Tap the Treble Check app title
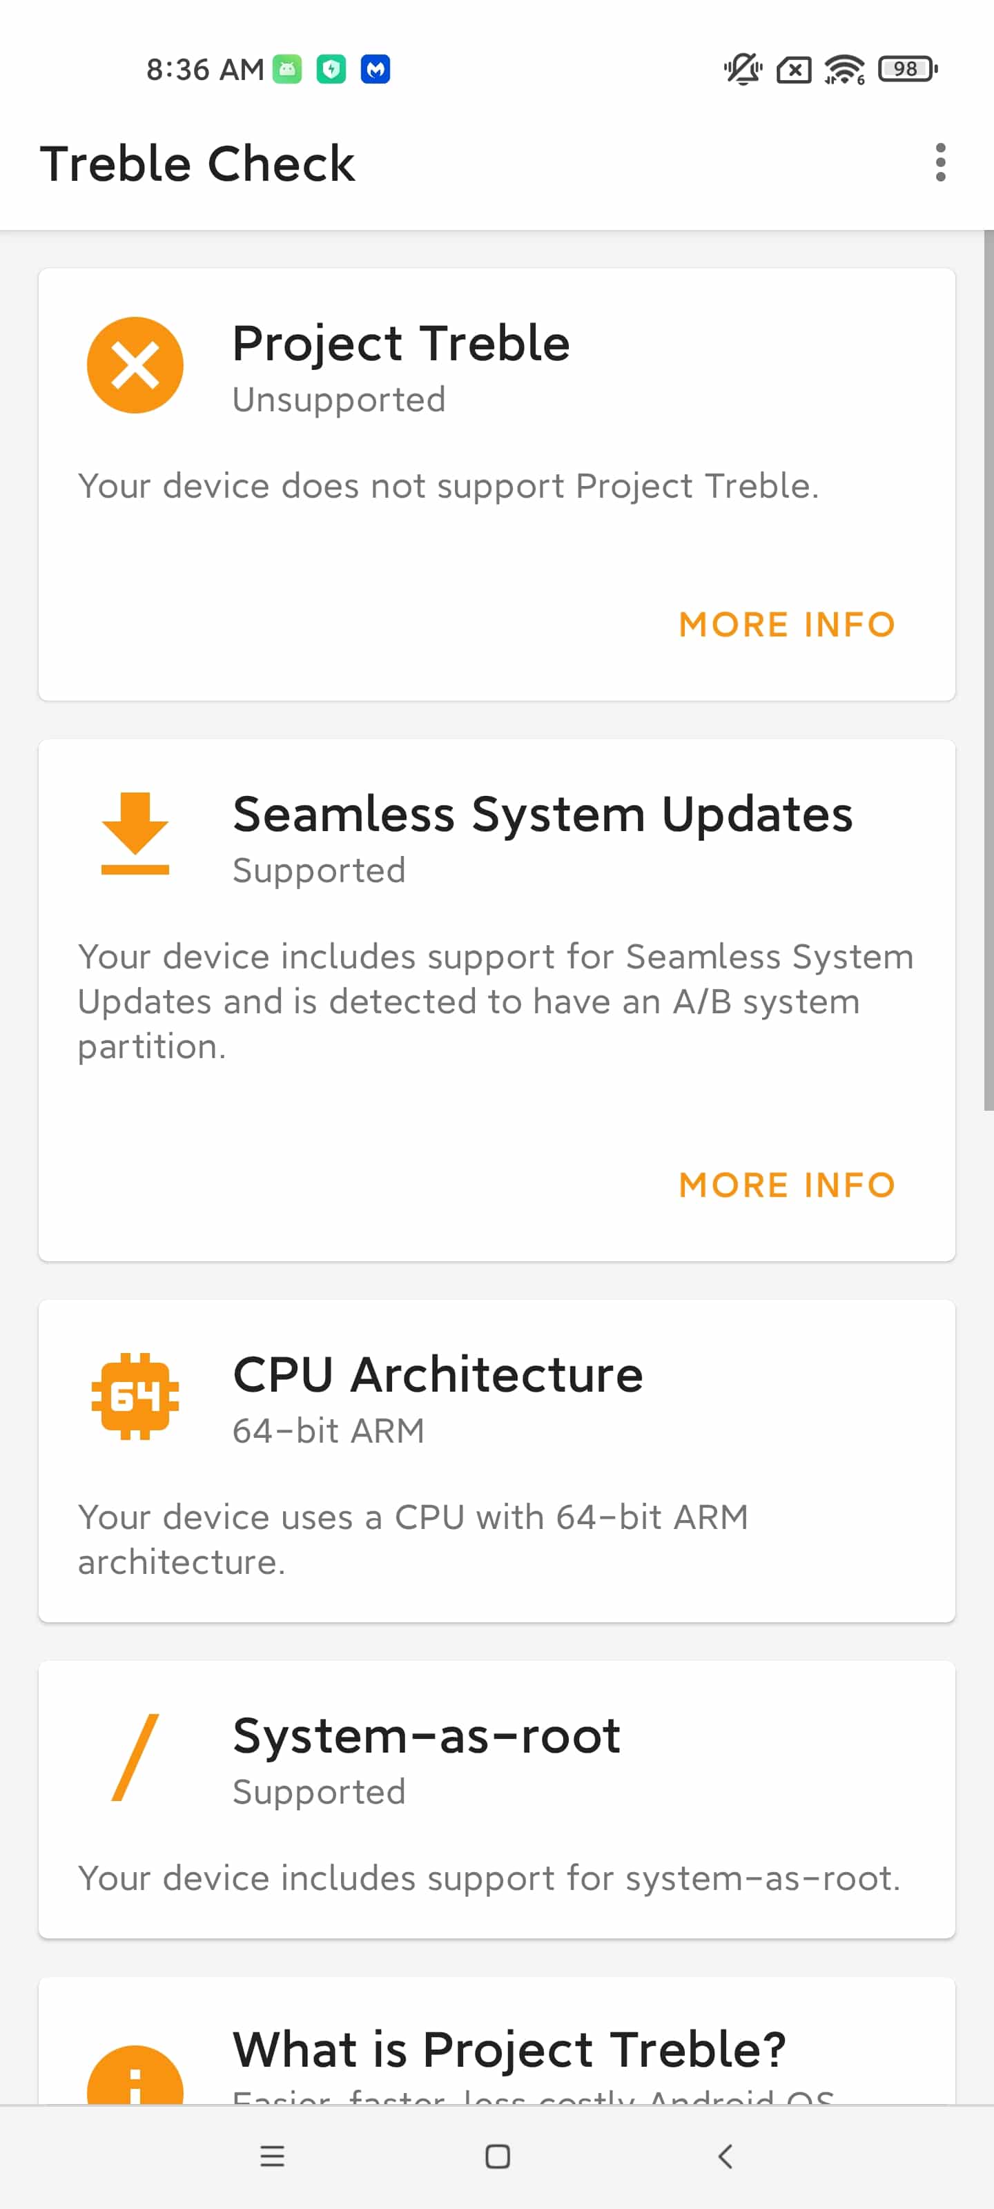Image resolution: width=994 pixels, height=2209 pixels. [x=197, y=163]
